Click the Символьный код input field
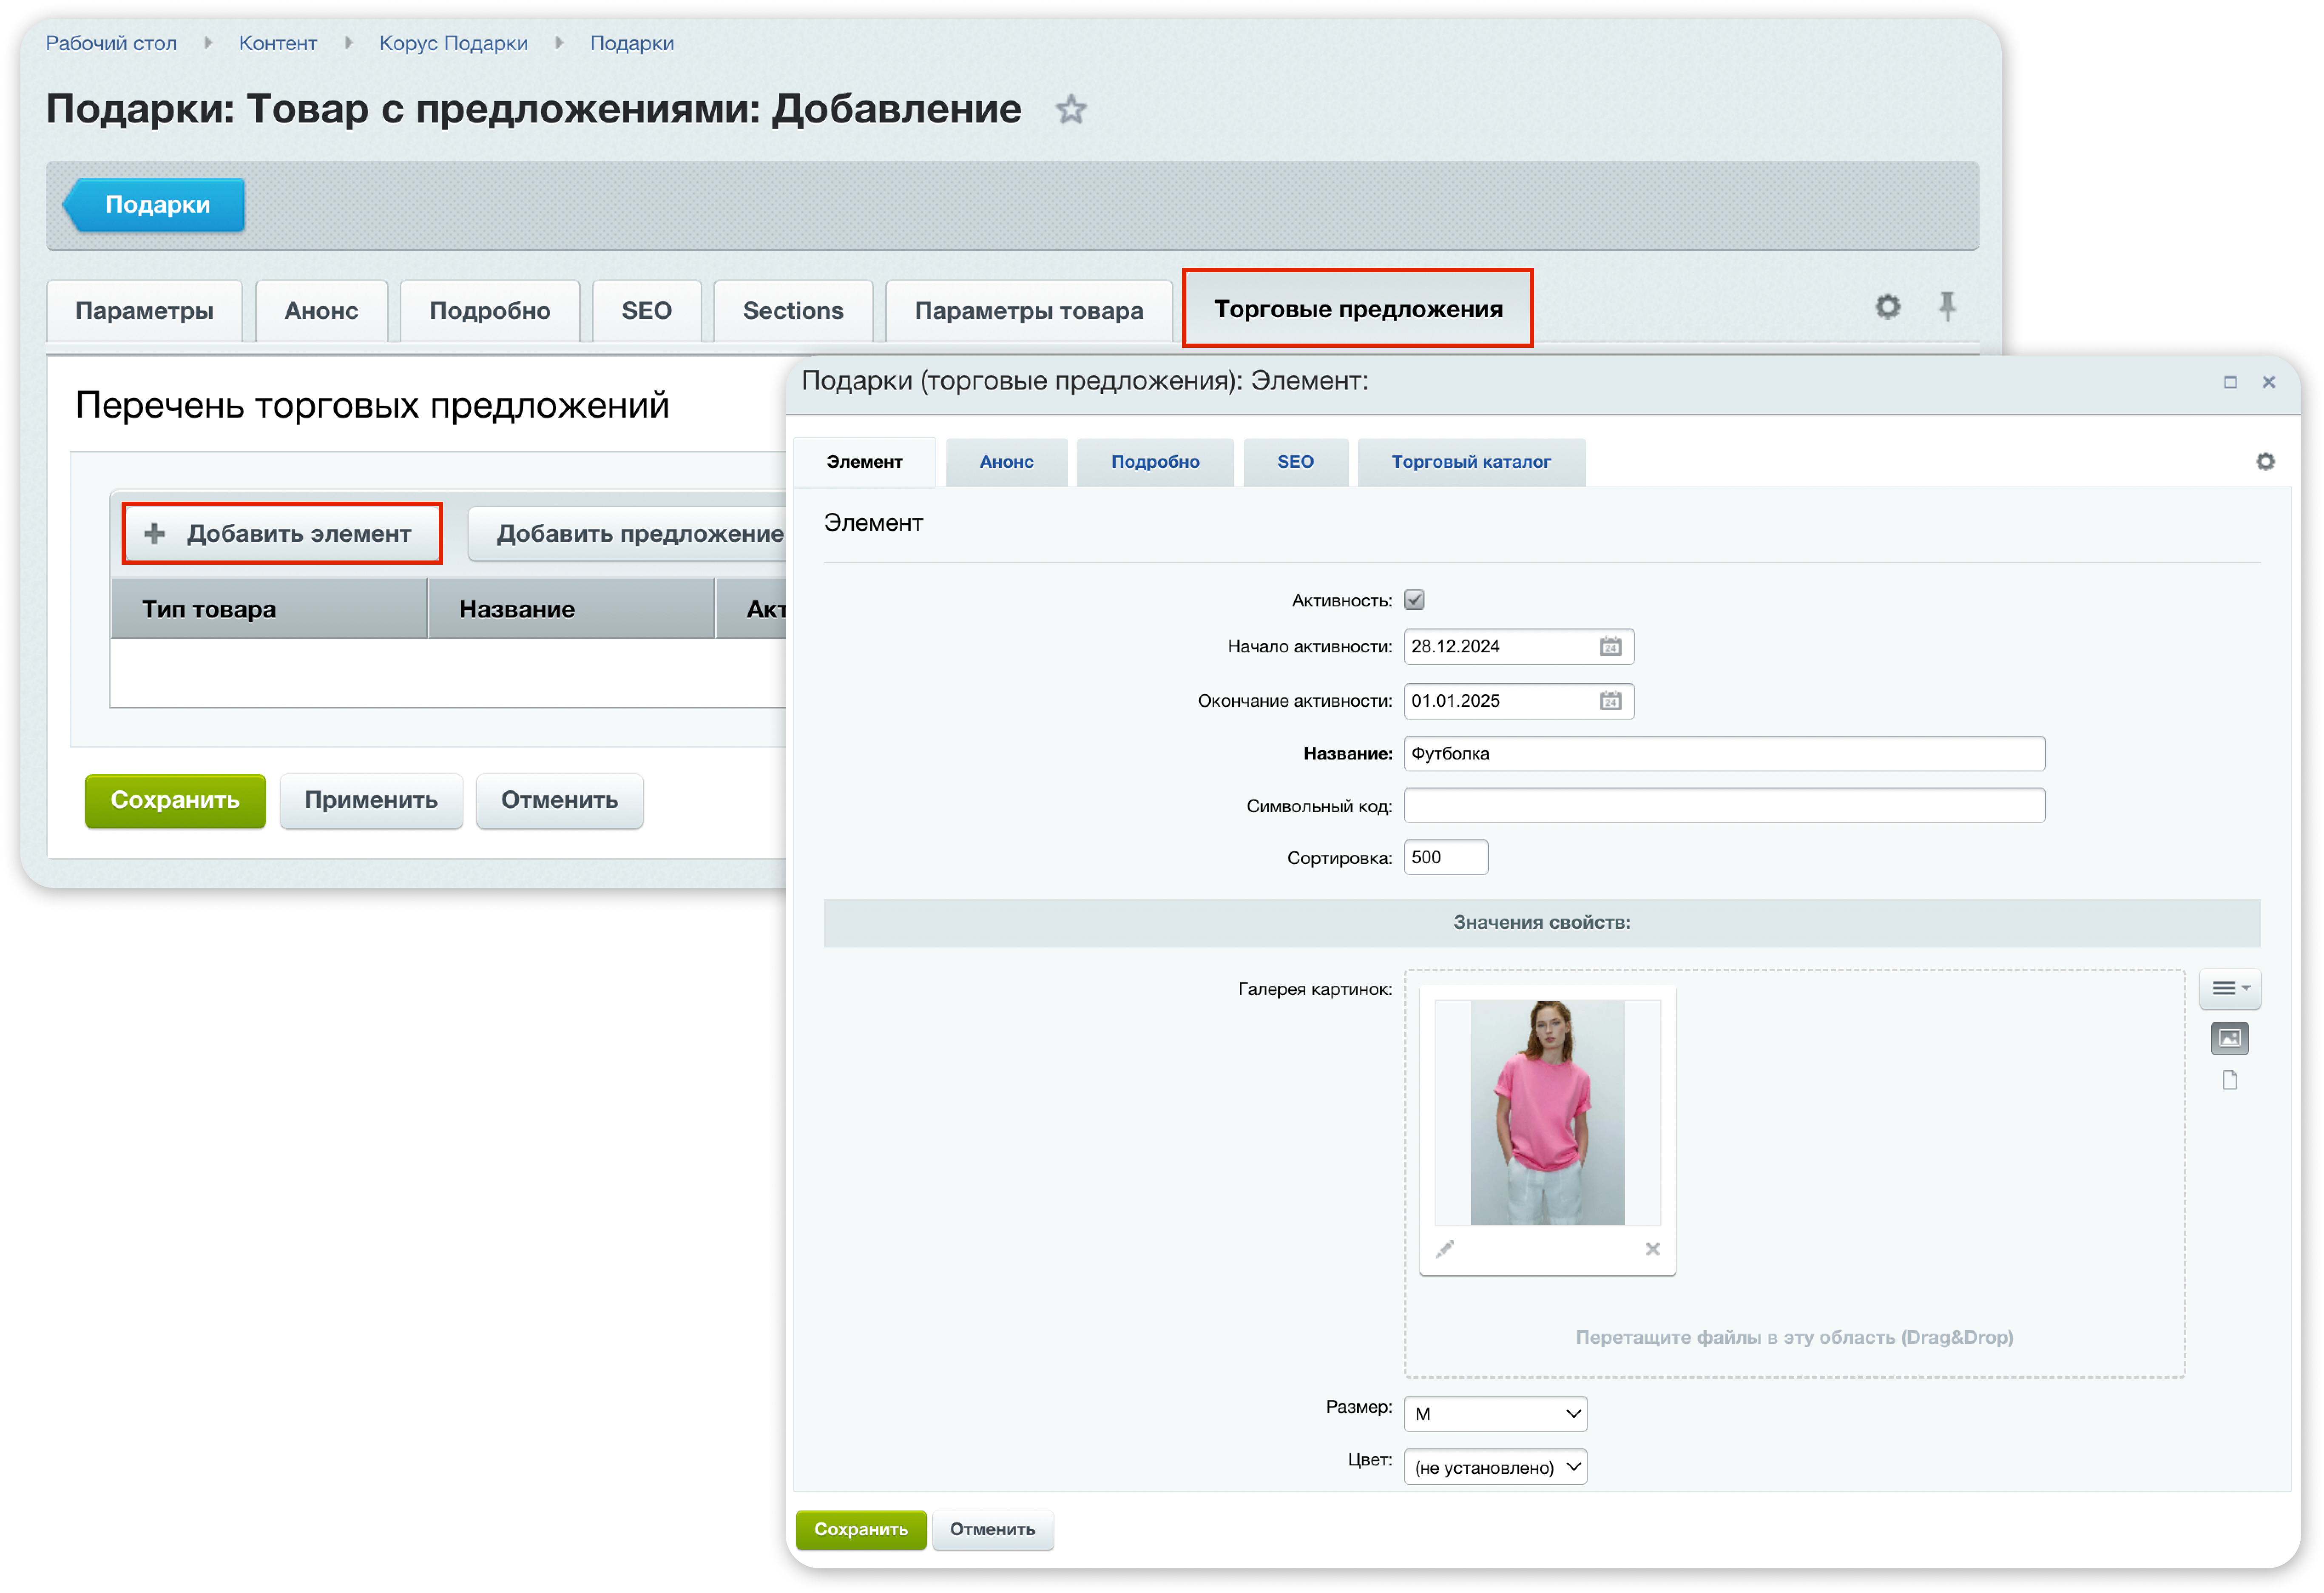The width and height of the screenshot is (2324, 1593). point(1724,806)
